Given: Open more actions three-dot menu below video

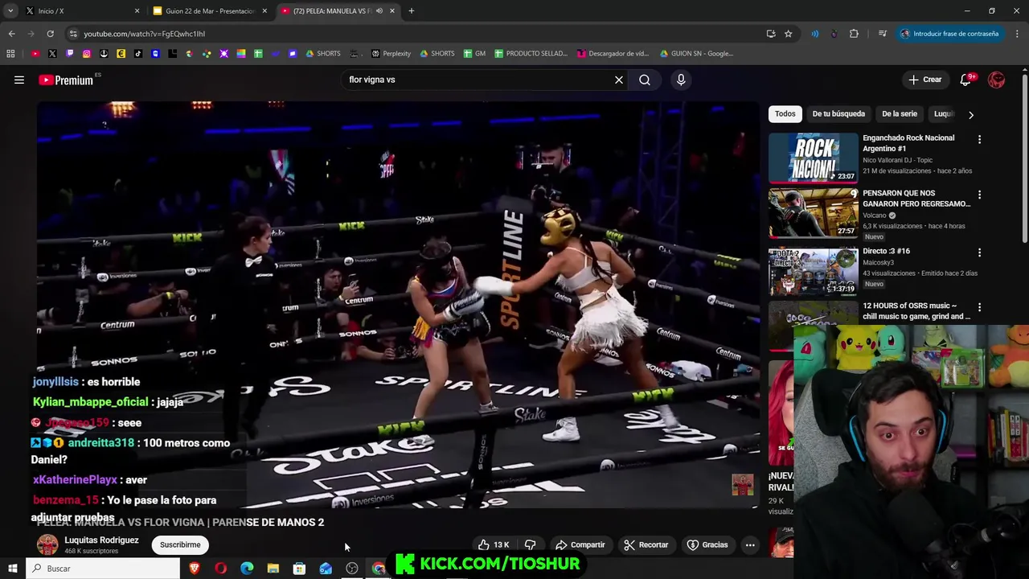Looking at the screenshot, I should click(x=750, y=544).
